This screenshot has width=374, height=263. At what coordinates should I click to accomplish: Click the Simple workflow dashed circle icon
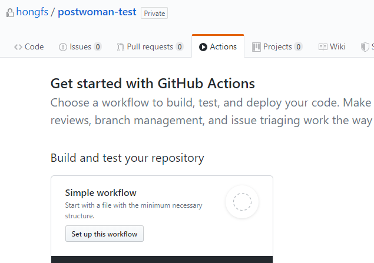click(x=242, y=202)
